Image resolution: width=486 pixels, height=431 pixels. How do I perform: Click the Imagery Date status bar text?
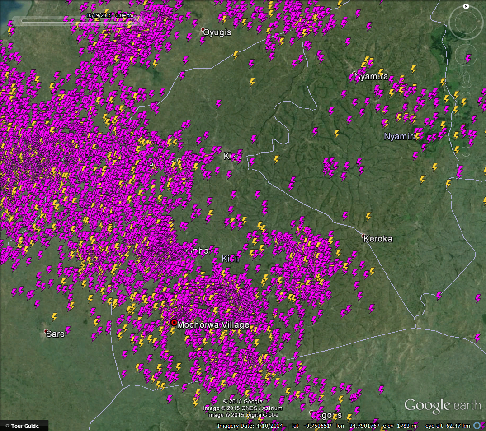[x=250, y=426]
